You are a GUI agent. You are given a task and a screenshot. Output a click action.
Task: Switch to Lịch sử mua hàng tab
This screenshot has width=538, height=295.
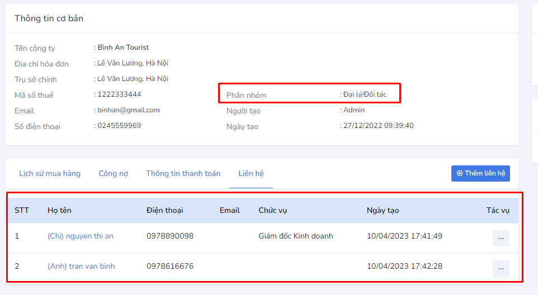pos(50,174)
